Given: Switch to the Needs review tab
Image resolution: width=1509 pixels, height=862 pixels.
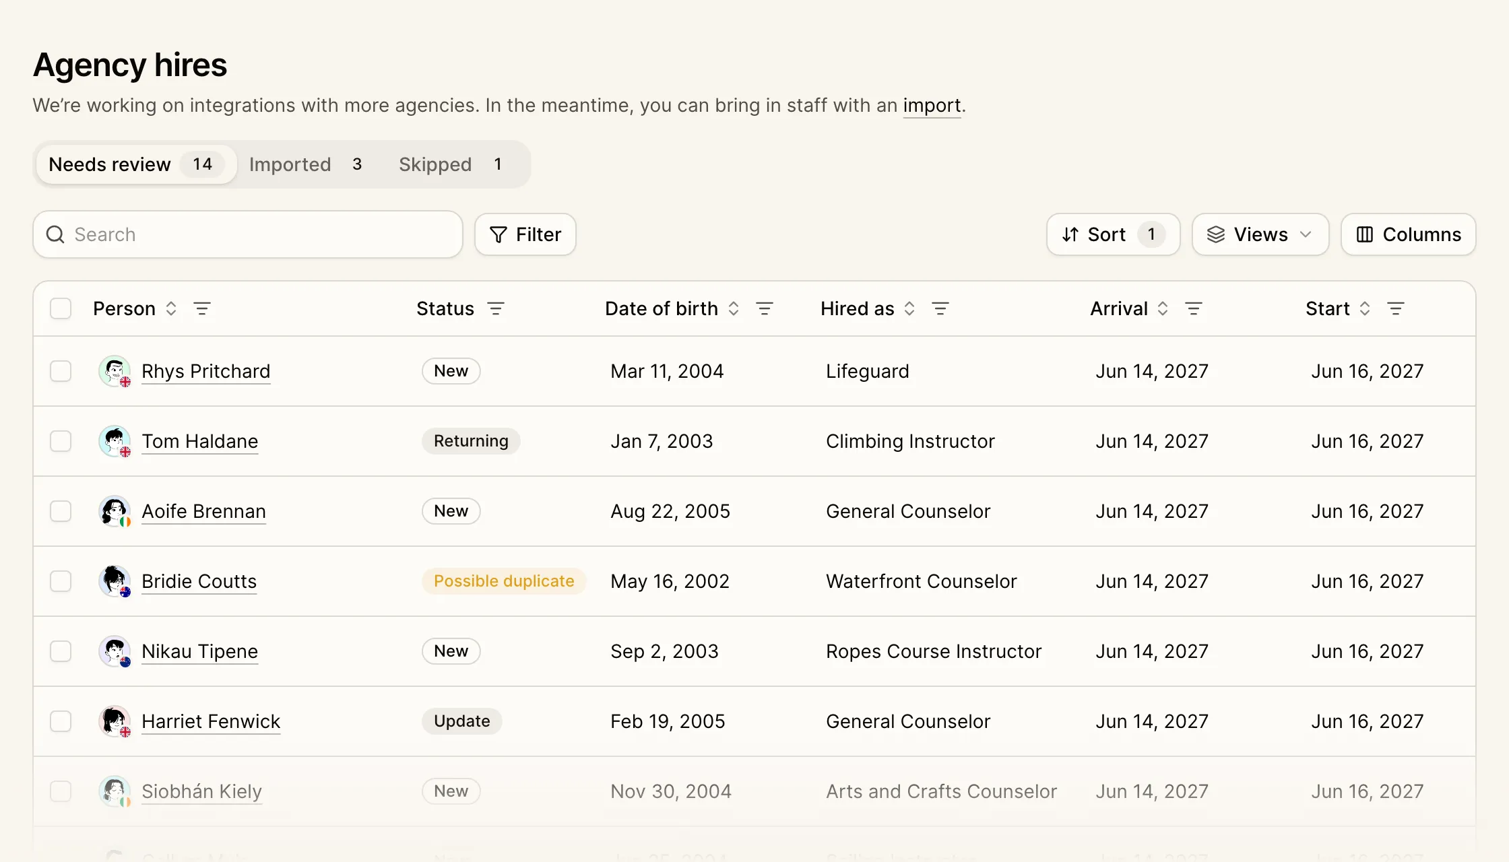Looking at the screenshot, I should point(136,164).
